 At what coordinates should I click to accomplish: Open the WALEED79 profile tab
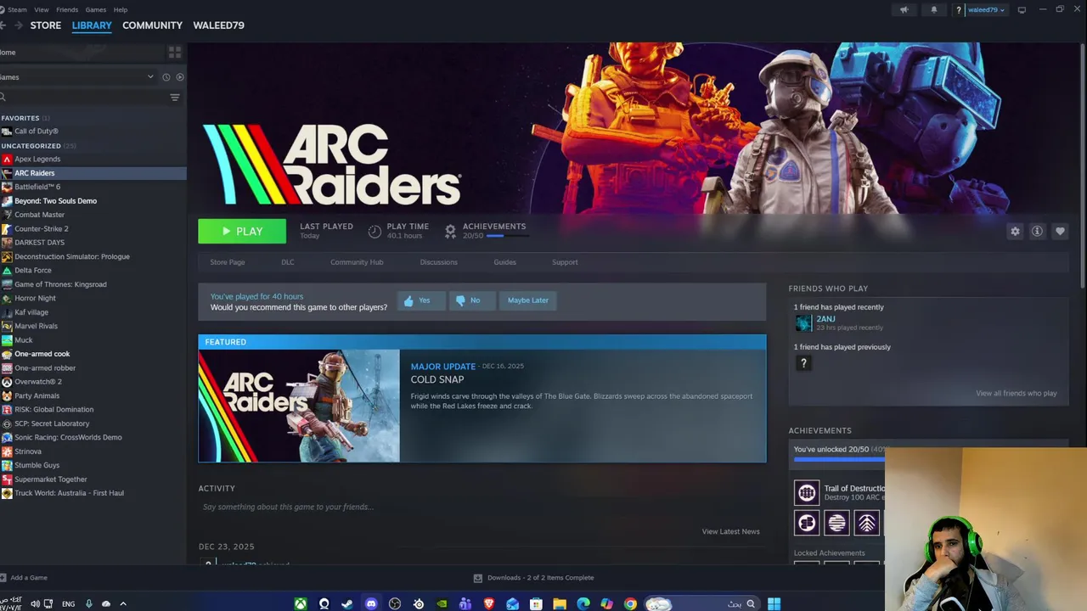click(218, 25)
